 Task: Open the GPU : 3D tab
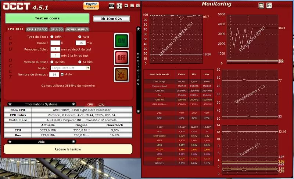(x=57, y=29)
